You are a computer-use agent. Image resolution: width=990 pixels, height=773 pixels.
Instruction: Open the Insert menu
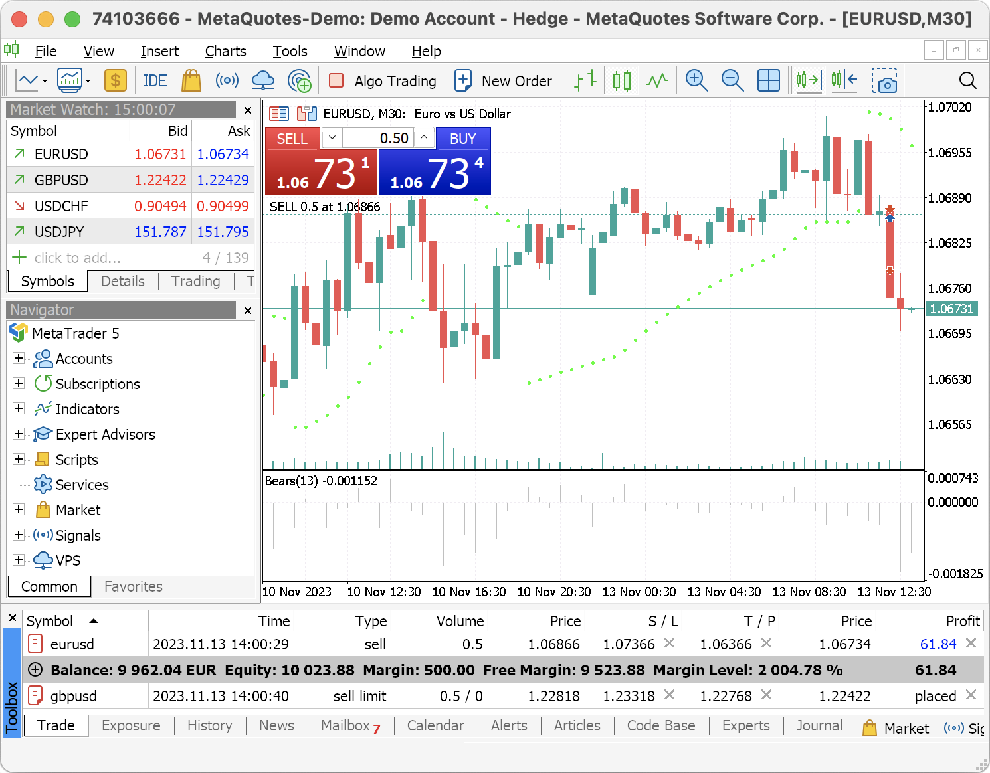[x=159, y=51]
